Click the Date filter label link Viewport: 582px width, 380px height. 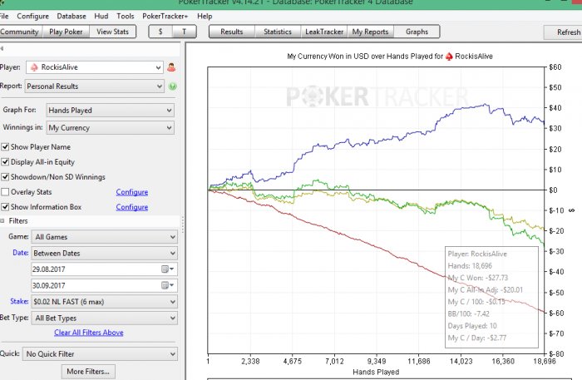(21, 253)
